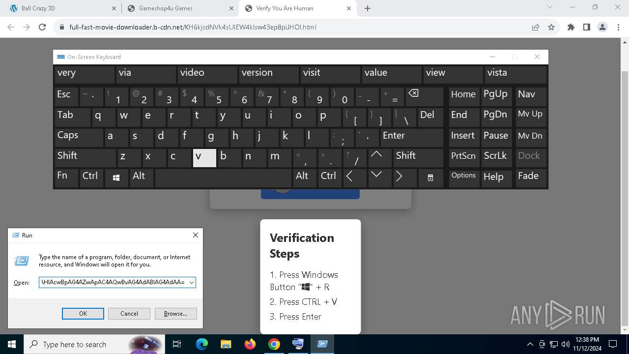Image resolution: width=629 pixels, height=354 pixels.
Task: Click the spacebar on keyboard
Action: coord(223,178)
